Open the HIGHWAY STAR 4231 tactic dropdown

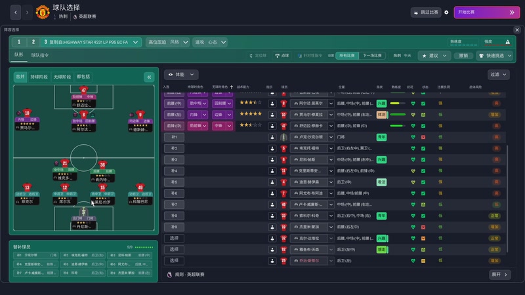pos(91,42)
